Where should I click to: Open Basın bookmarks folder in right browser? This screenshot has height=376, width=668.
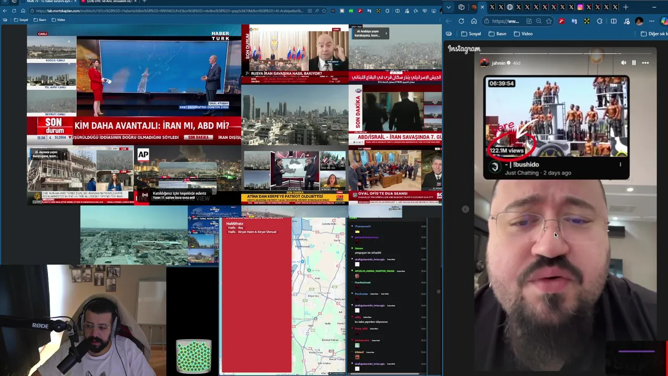click(x=497, y=34)
